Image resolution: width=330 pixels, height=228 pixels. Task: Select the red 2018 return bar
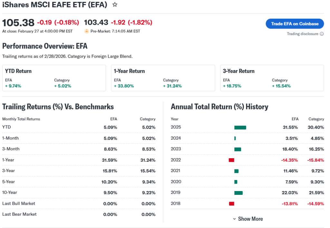point(231,204)
